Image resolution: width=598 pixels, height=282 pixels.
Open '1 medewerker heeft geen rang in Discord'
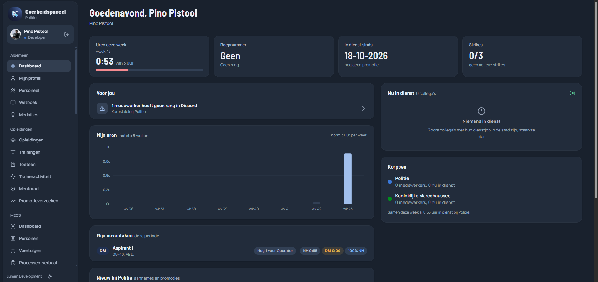pos(232,108)
